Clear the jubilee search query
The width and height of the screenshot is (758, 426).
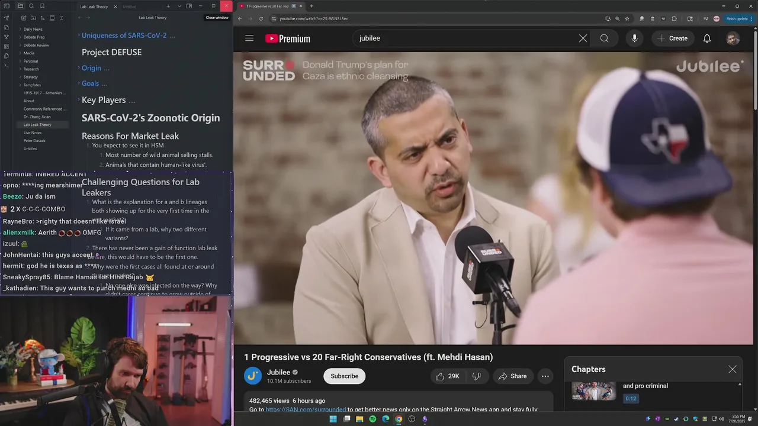click(x=583, y=38)
